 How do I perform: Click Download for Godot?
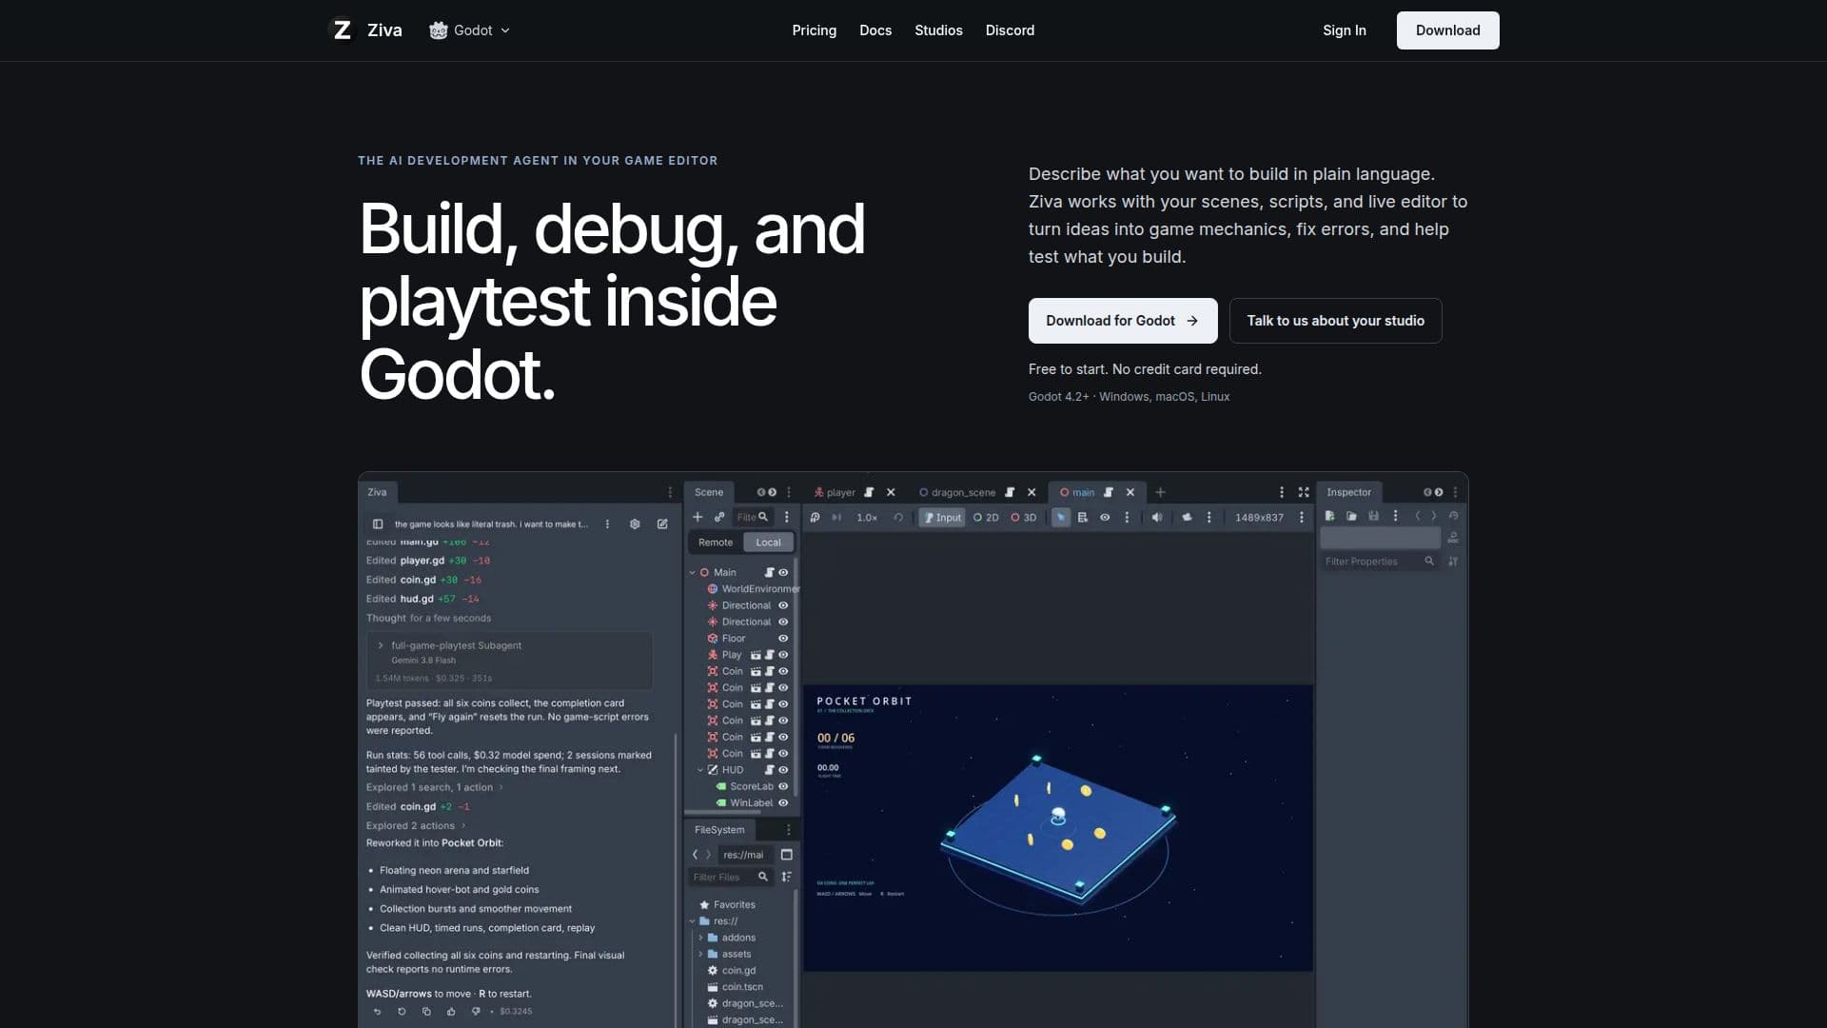pyautogui.click(x=1123, y=321)
